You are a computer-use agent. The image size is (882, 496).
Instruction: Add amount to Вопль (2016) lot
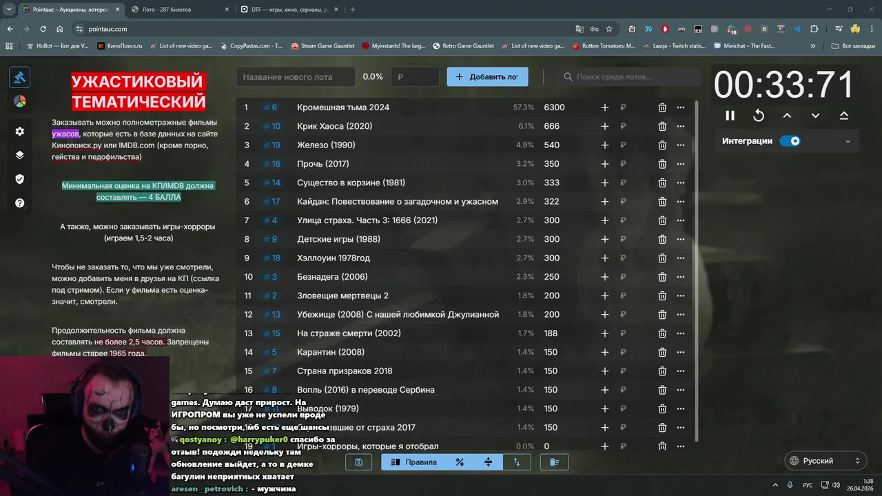pos(605,390)
